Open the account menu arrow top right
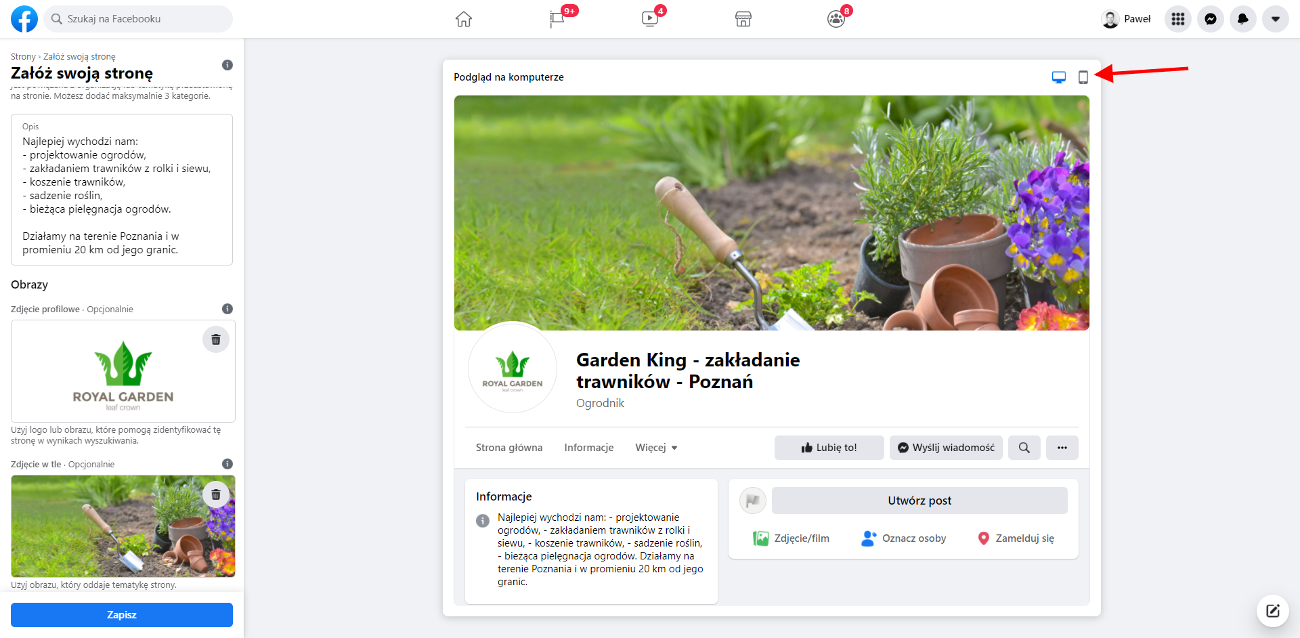This screenshot has height=638, width=1300. pos(1276,19)
